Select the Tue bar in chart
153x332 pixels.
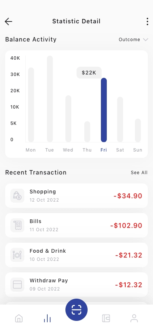[50, 99]
